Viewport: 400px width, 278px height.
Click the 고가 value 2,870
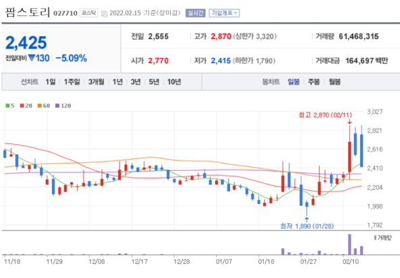(221, 36)
